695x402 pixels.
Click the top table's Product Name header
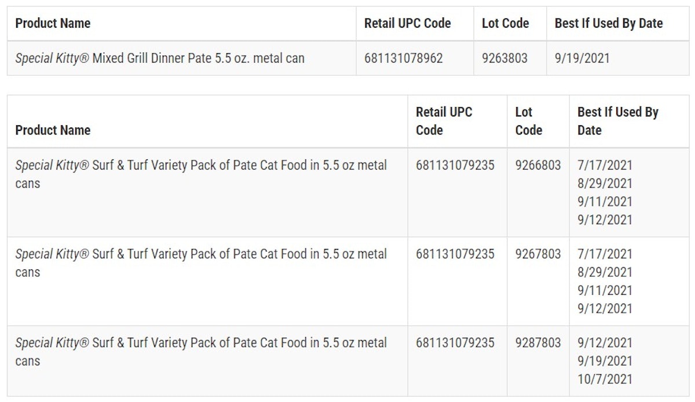tap(53, 24)
